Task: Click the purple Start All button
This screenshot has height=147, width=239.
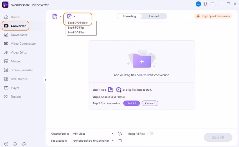Action: pyautogui.click(x=131, y=103)
